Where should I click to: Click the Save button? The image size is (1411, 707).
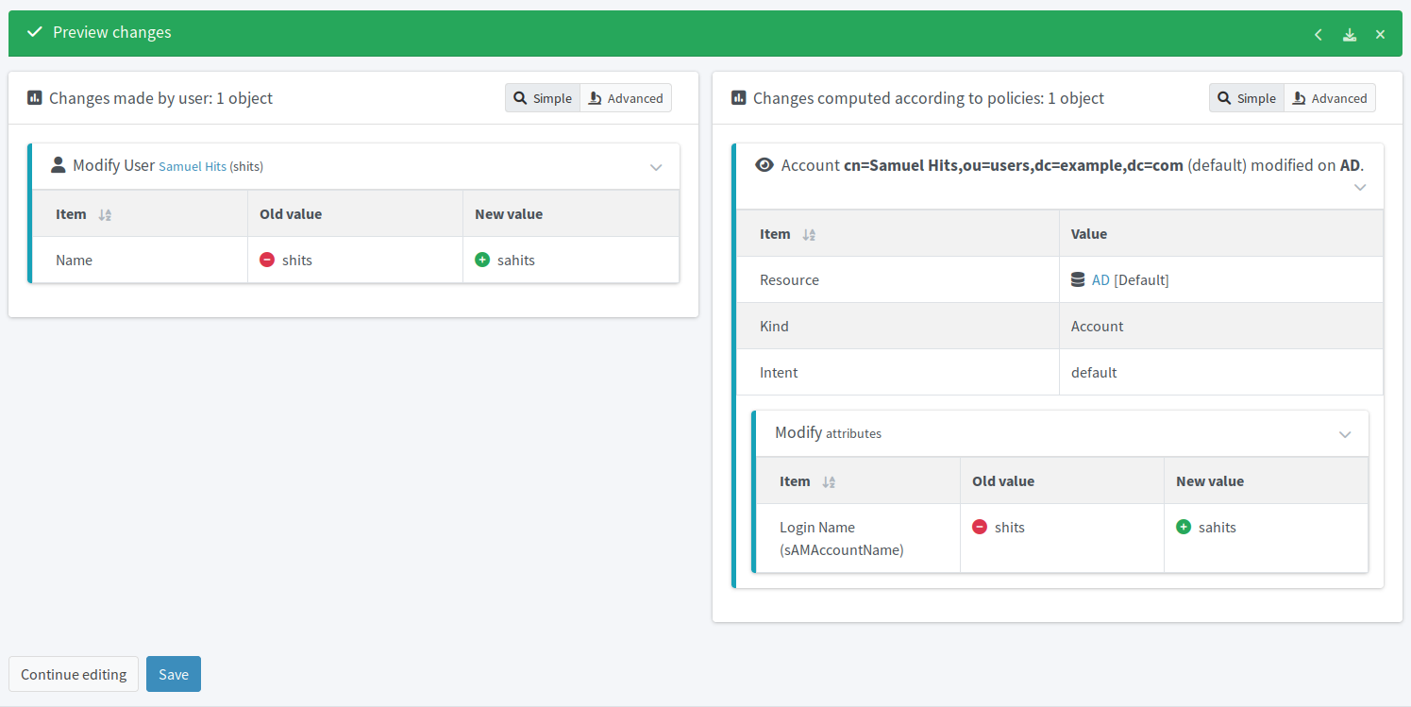point(173,674)
